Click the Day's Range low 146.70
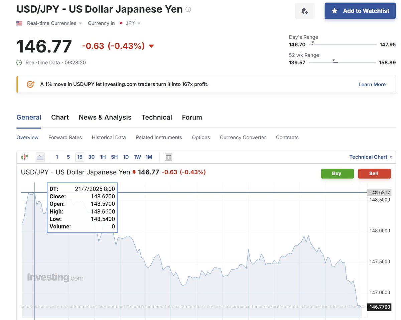 (297, 44)
